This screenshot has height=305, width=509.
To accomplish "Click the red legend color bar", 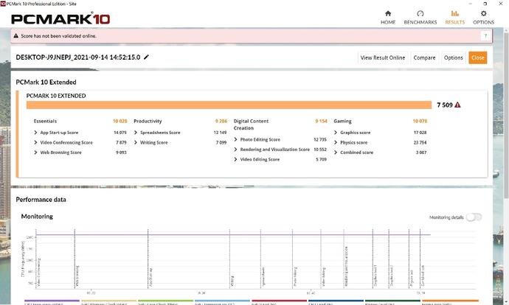I will (x=279, y=301).
